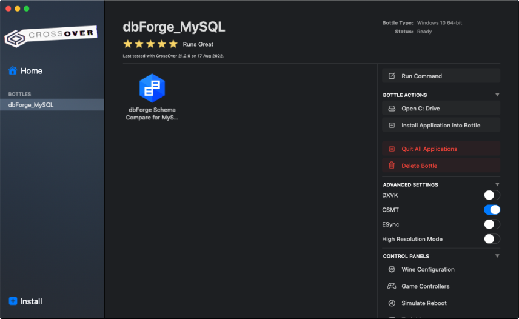
Task: Click the dbForge Schema Compare app label
Action: (152, 113)
